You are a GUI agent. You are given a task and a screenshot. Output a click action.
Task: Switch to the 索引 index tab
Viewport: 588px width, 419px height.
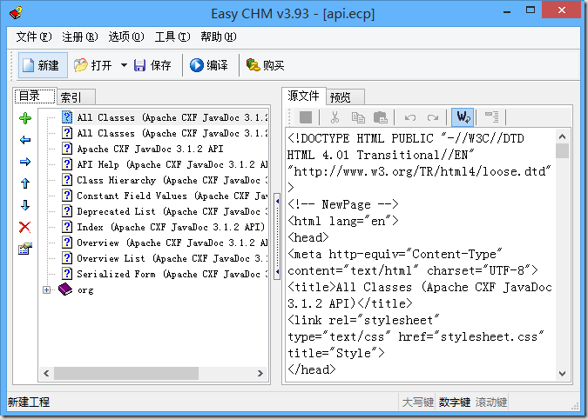click(76, 97)
